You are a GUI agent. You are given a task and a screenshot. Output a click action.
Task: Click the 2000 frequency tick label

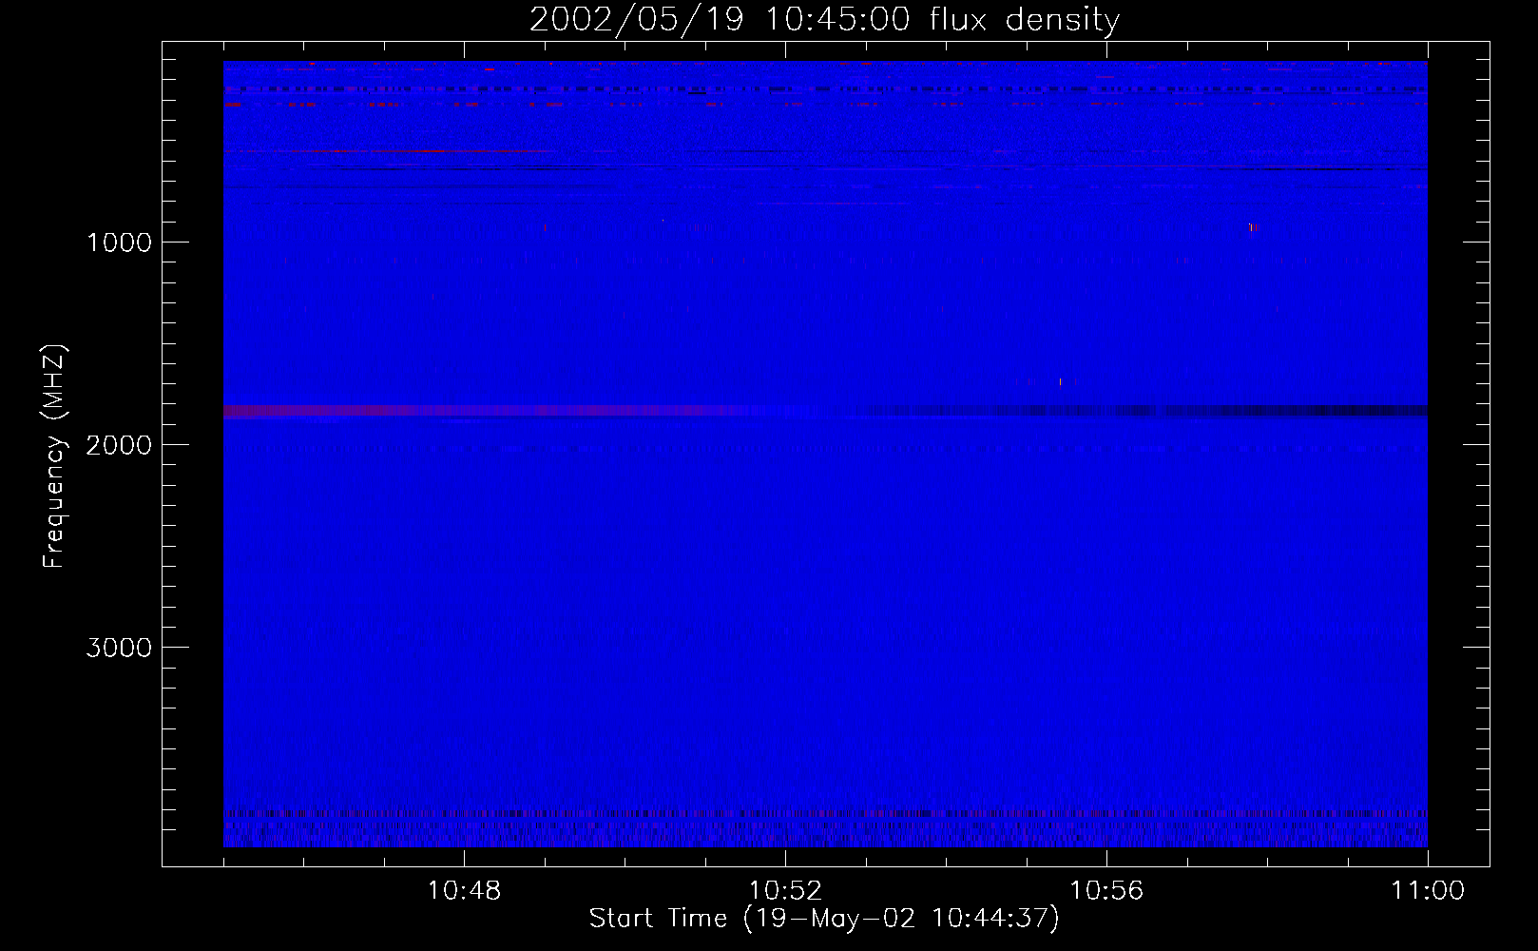pos(119,444)
